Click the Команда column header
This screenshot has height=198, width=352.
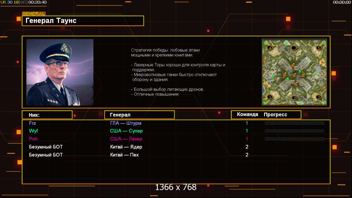coord(247,115)
